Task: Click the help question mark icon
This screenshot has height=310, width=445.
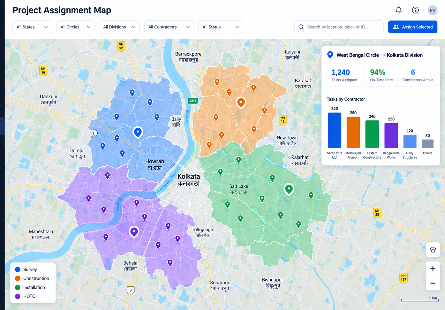Action: [x=415, y=10]
